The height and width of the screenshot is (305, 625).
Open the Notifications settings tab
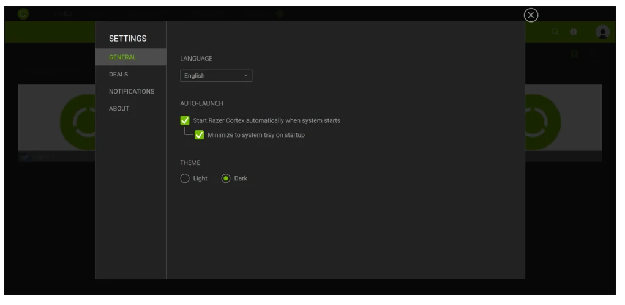coord(131,91)
